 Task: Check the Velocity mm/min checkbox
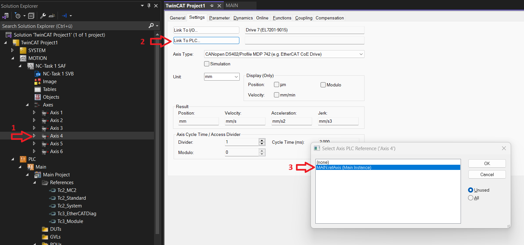[277, 95]
